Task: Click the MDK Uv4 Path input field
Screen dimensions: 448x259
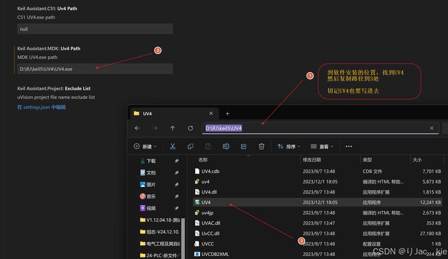Action: point(95,69)
